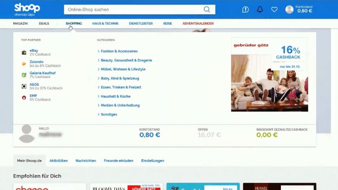This screenshot has height=190, width=338.
Task: Open the Adventskalender menu item
Action: pos(198,23)
